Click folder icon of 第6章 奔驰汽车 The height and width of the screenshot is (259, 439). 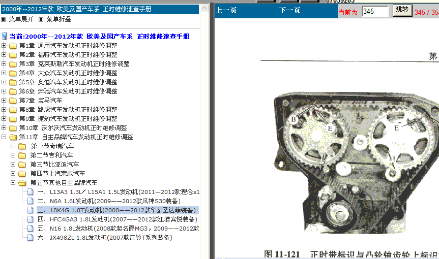[x=13, y=91]
